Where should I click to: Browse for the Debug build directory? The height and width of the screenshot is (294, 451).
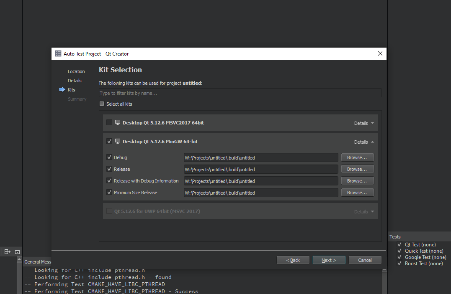coord(357,157)
